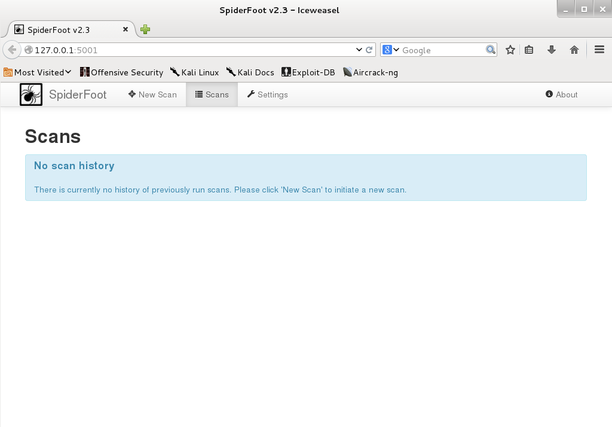Bookmark this page with star icon

pyautogui.click(x=510, y=50)
